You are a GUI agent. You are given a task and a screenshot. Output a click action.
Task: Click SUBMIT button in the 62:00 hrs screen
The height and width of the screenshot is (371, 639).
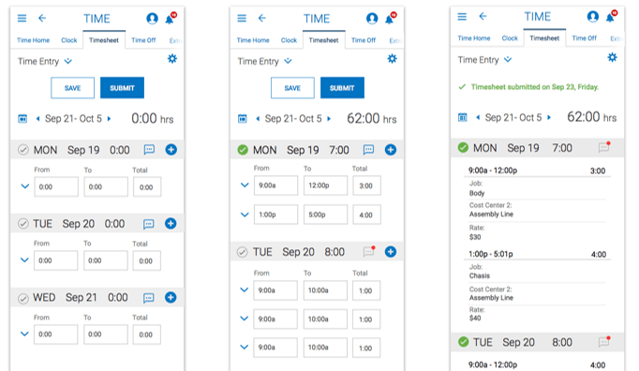point(342,88)
